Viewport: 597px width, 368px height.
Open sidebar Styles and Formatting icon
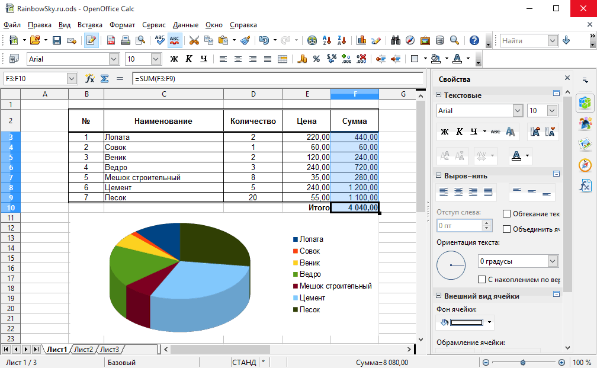(x=585, y=124)
